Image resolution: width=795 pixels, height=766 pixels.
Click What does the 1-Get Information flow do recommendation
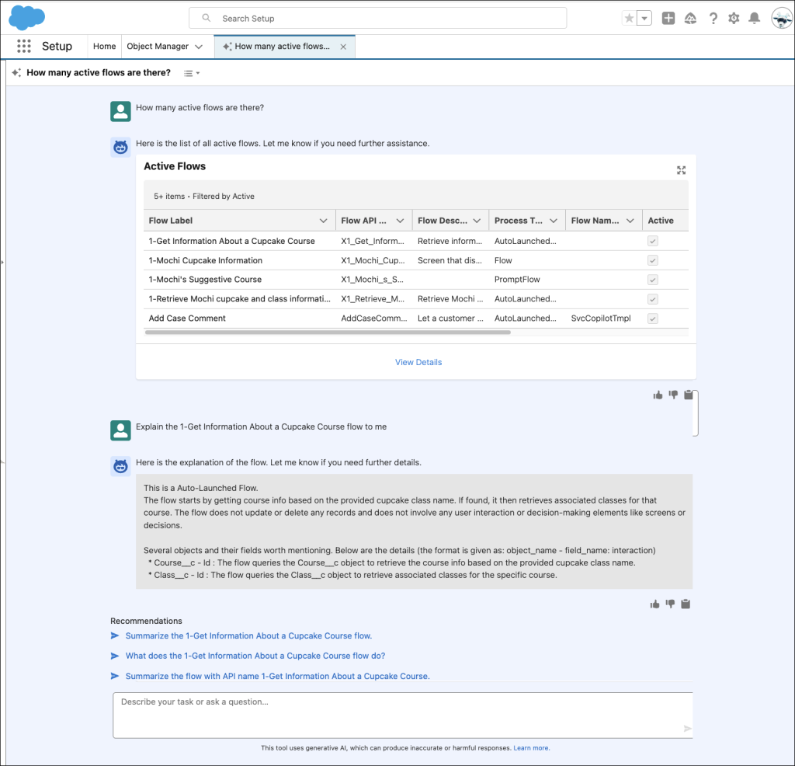[255, 656]
